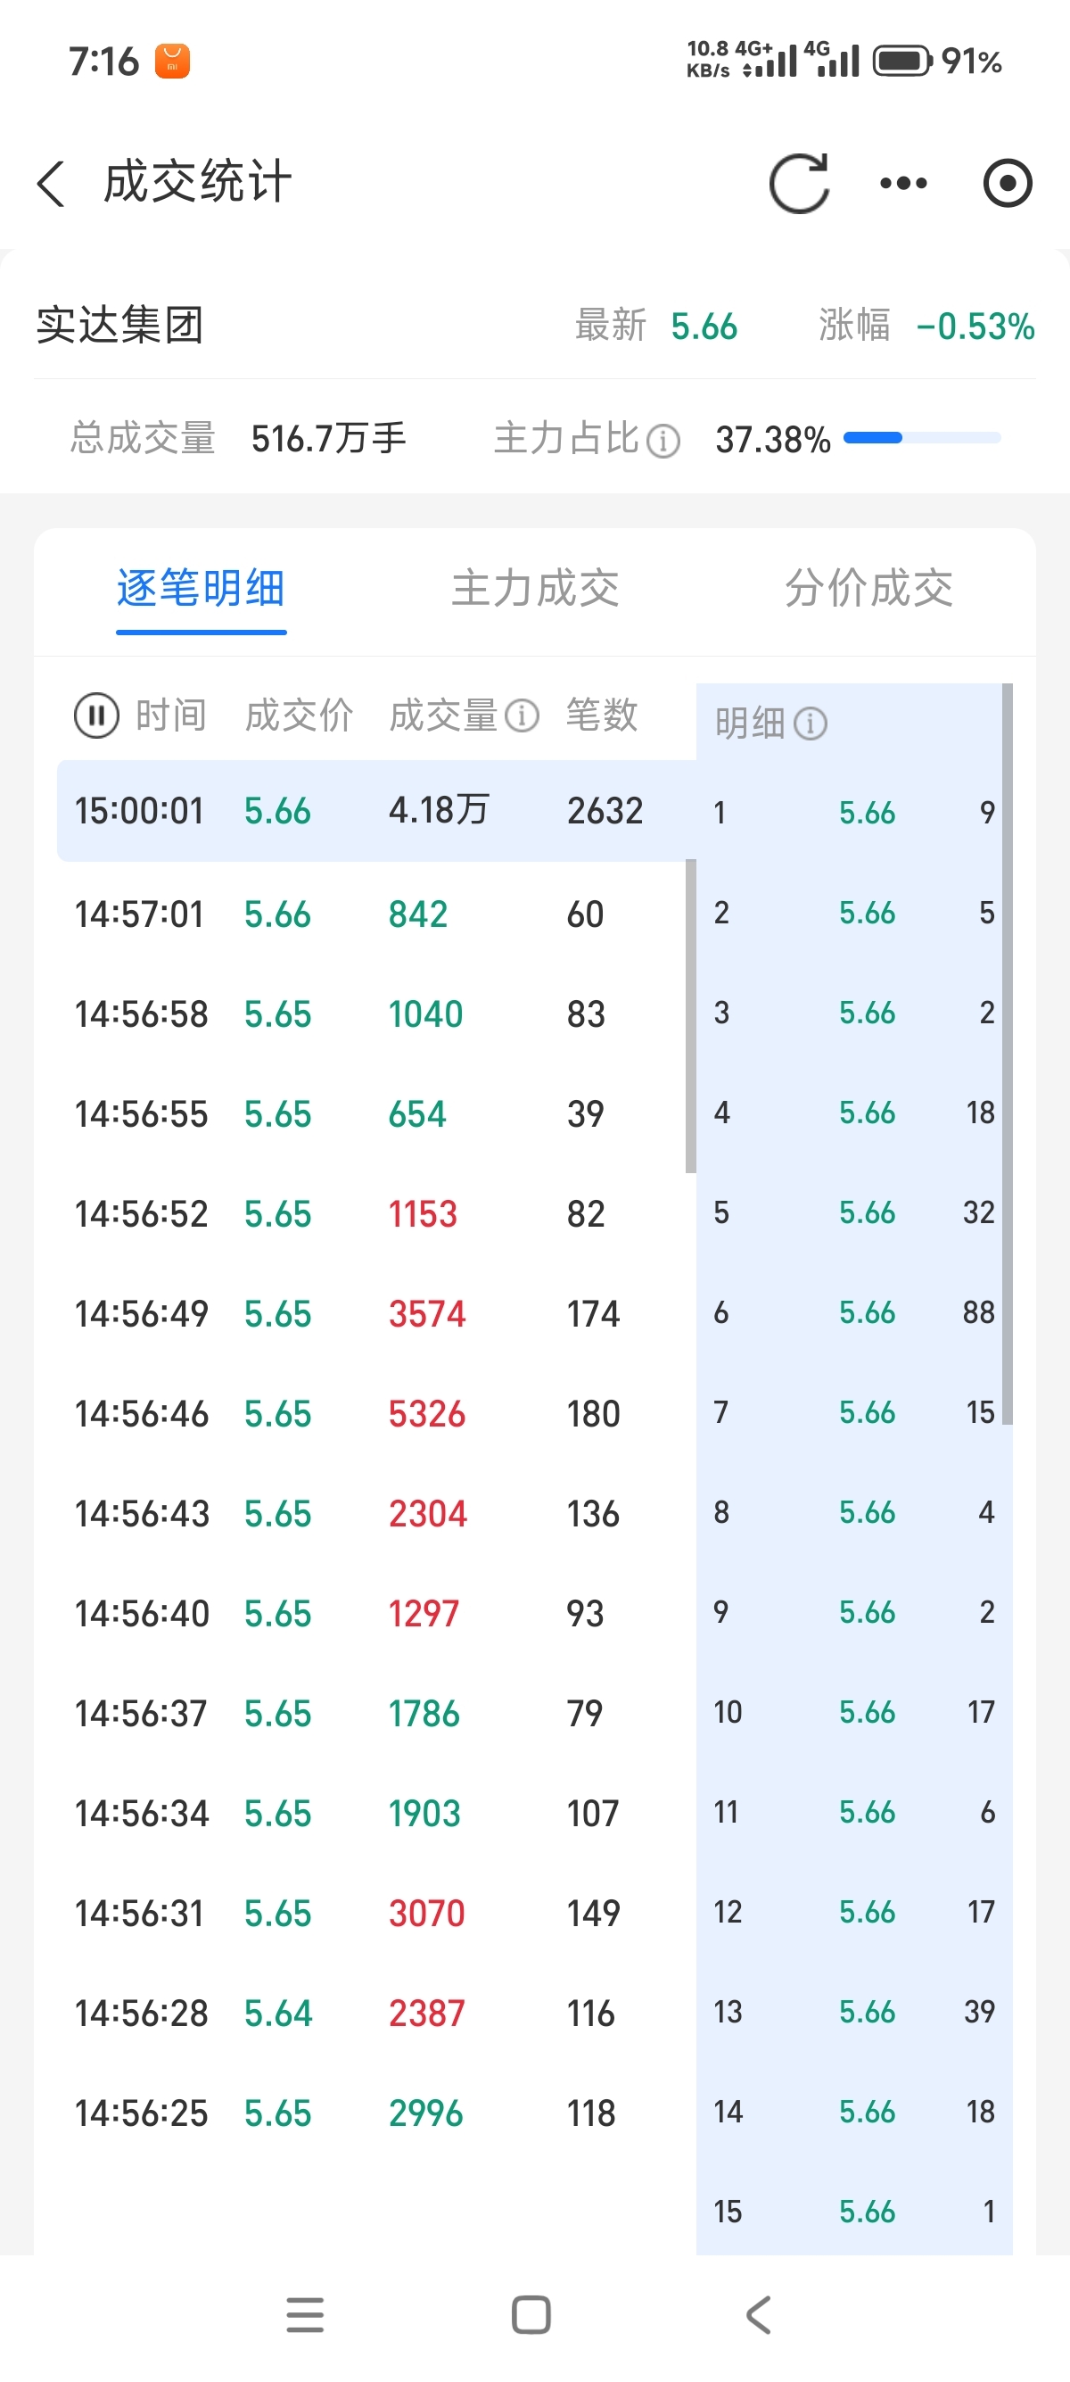Switch to the 分价成交 tab
The width and height of the screenshot is (1070, 2382).
(868, 589)
